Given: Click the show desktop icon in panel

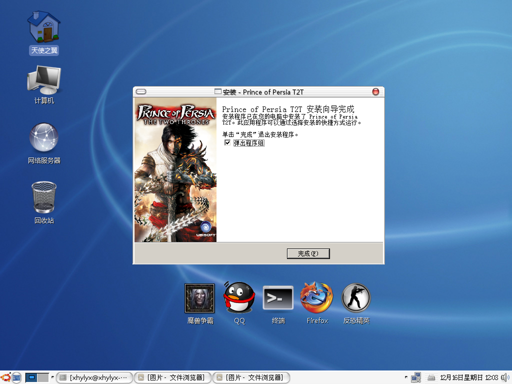Looking at the screenshot, I should pyautogui.click(x=16, y=377).
